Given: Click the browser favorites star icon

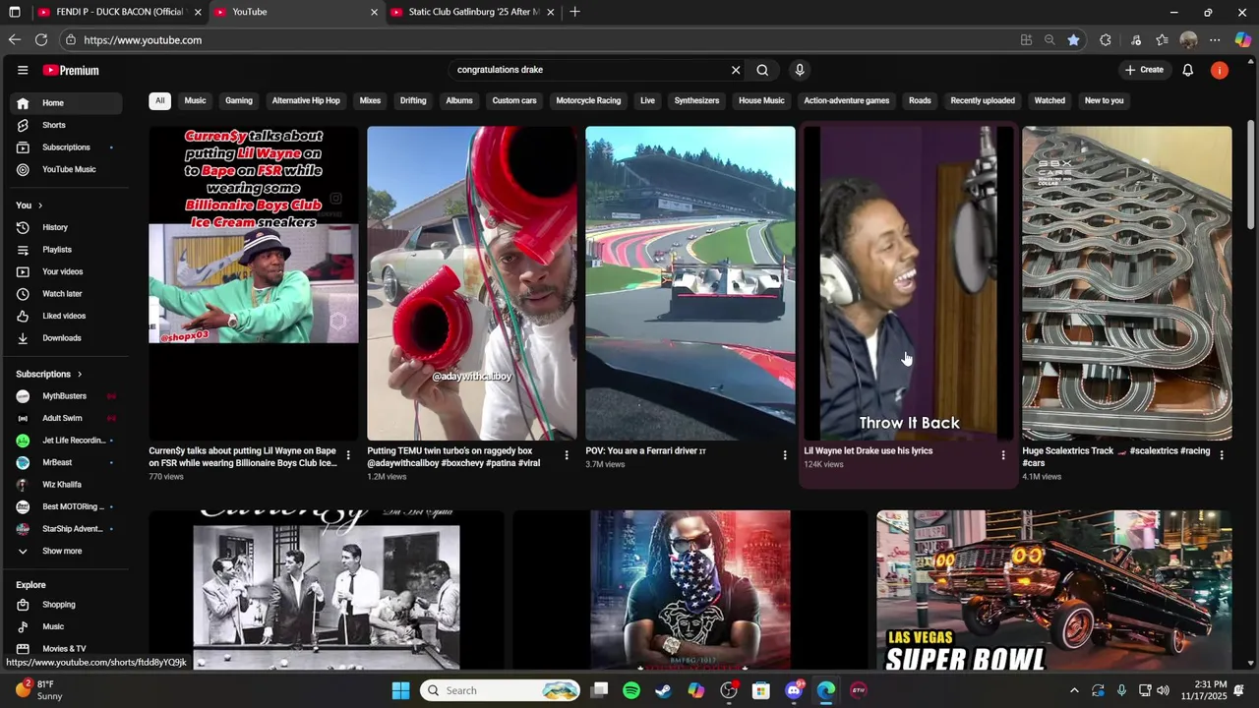Looking at the screenshot, I should (1073, 39).
